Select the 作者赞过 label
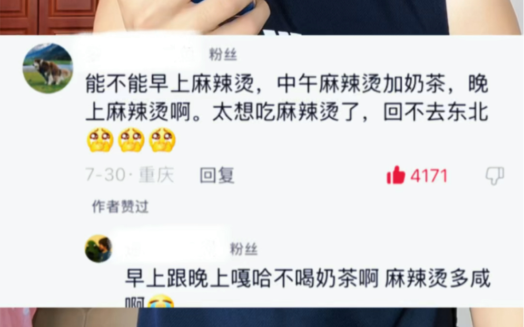 120,207
